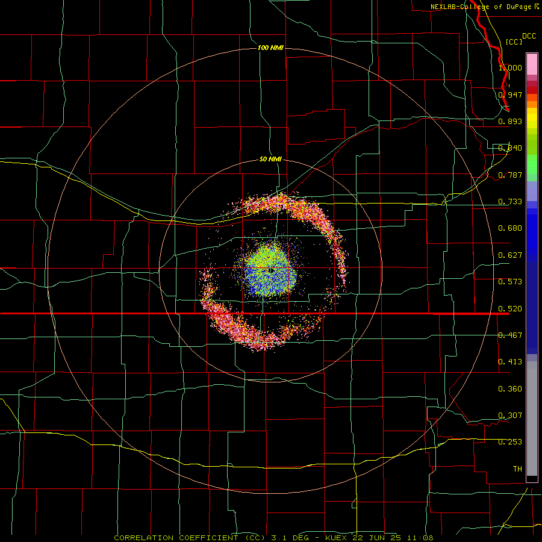This screenshot has height=542, width=542.
Task: Click the [CC] units label
Action: [514, 42]
